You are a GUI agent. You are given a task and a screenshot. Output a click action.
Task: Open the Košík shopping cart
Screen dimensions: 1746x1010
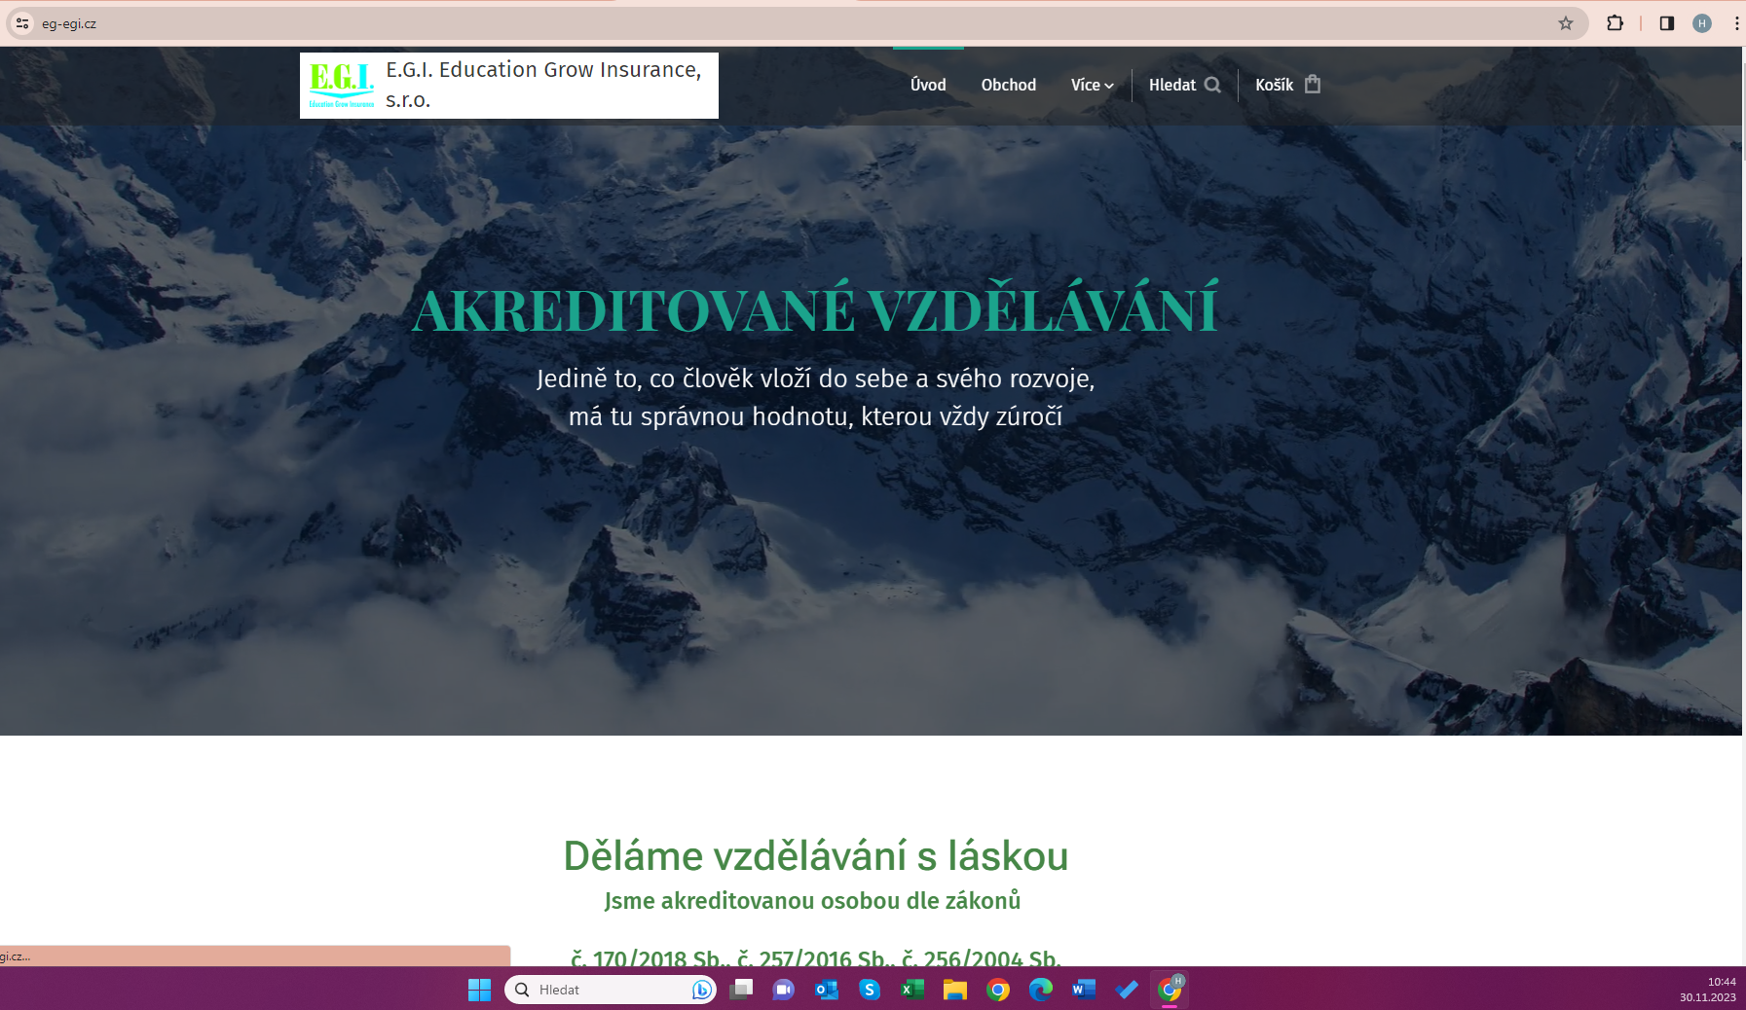click(x=1287, y=85)
